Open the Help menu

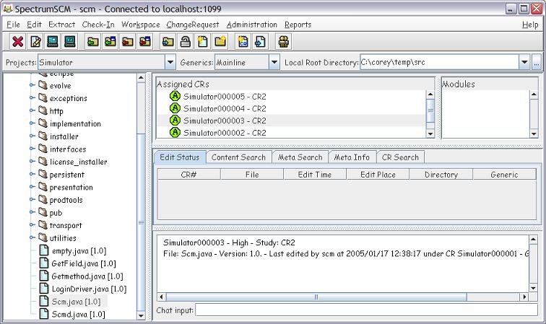point(530,25)
